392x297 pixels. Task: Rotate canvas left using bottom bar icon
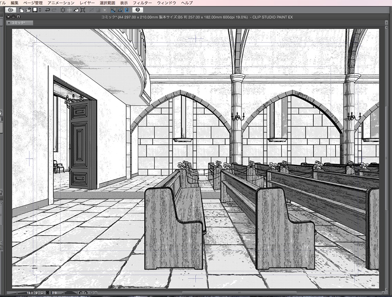tap(80, 293)
